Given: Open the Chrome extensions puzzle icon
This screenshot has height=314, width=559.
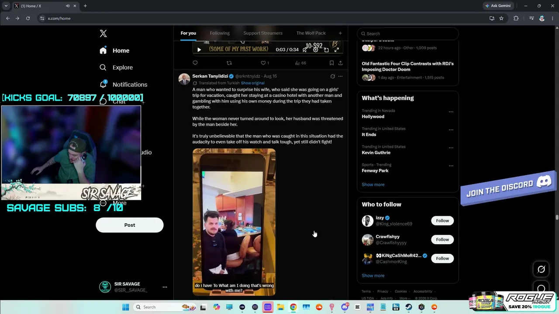Looking at the screenshot, I should point(516,18).
